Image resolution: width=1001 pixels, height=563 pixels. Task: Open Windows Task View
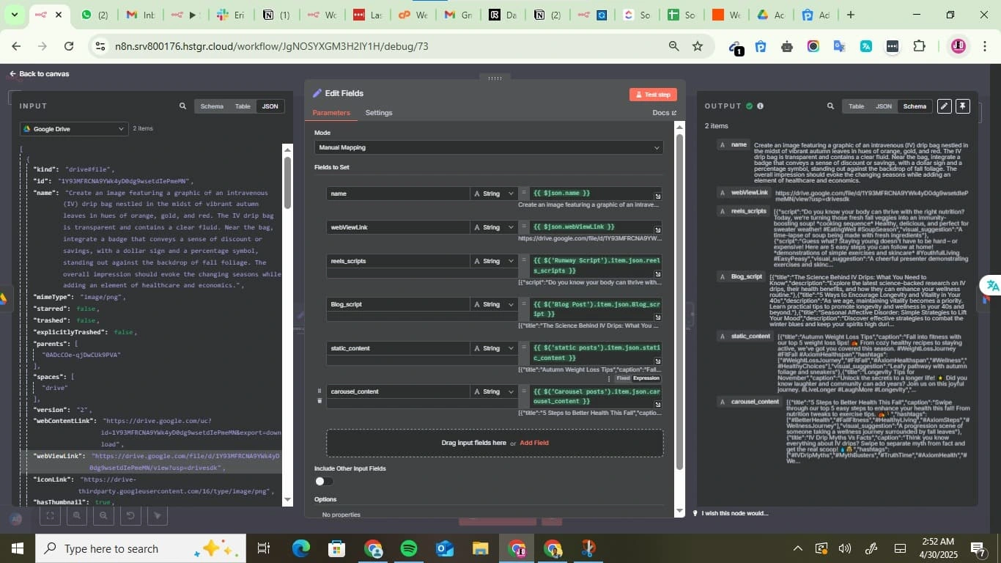(x=263, y=548)
